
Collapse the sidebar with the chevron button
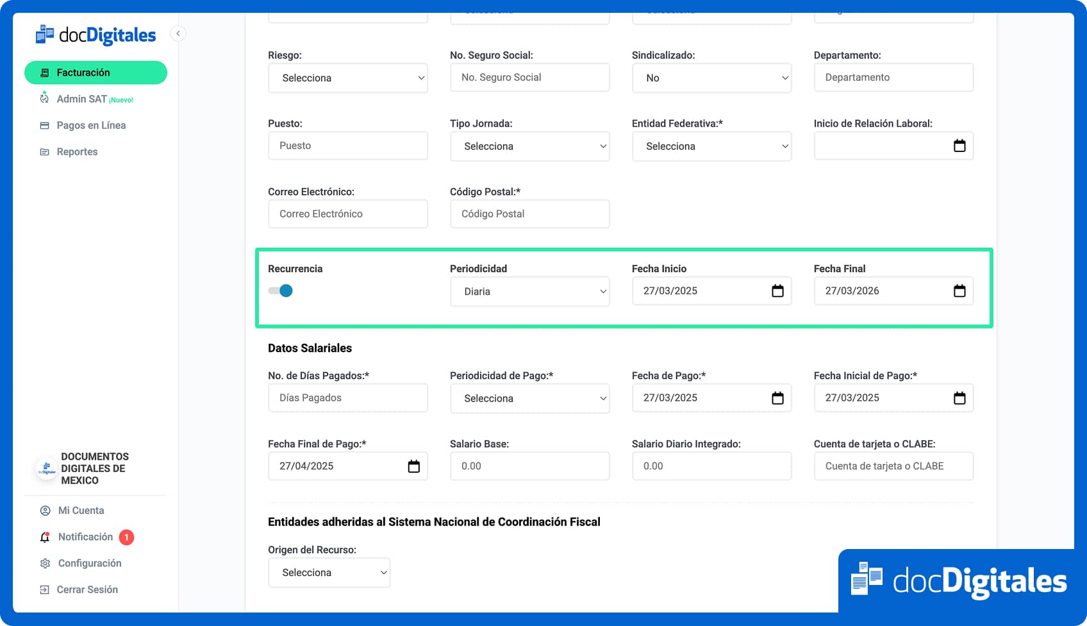tap(178, 33)
